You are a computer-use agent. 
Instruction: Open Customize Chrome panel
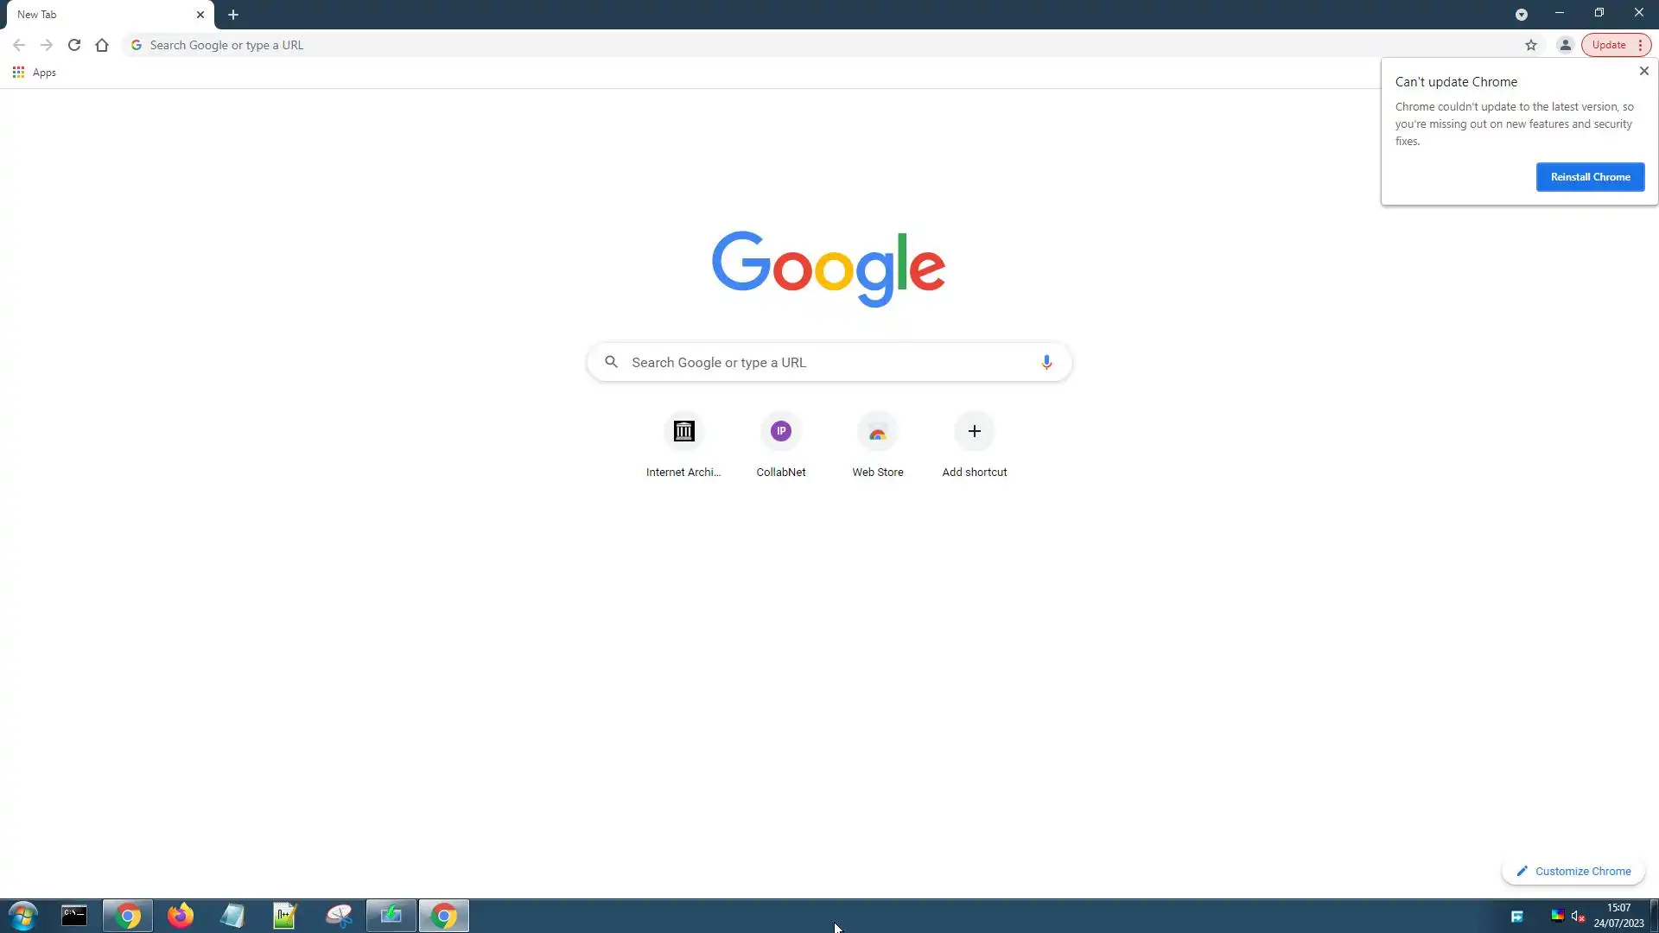tap(1573, 871)
